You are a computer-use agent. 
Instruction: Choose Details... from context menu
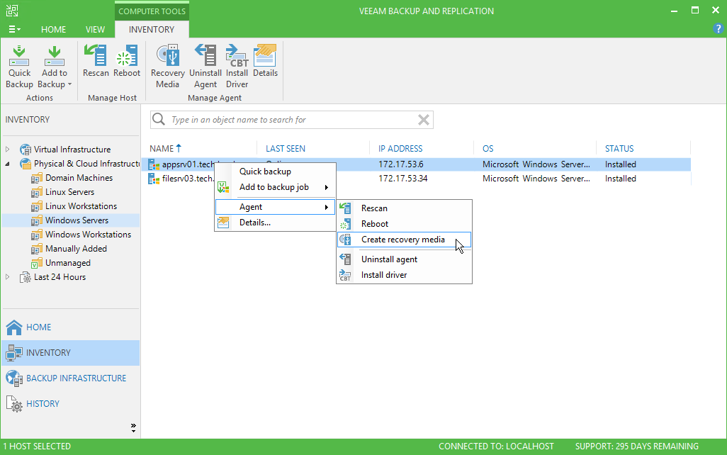276,223
